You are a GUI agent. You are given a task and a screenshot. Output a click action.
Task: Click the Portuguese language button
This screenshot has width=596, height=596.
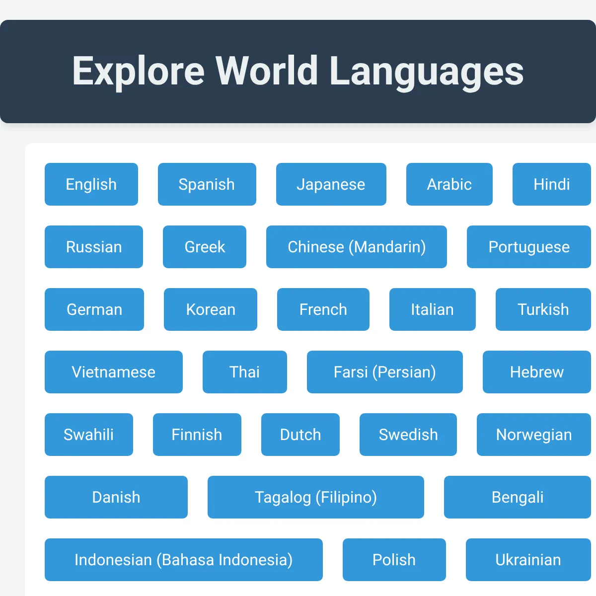[529, 247]
